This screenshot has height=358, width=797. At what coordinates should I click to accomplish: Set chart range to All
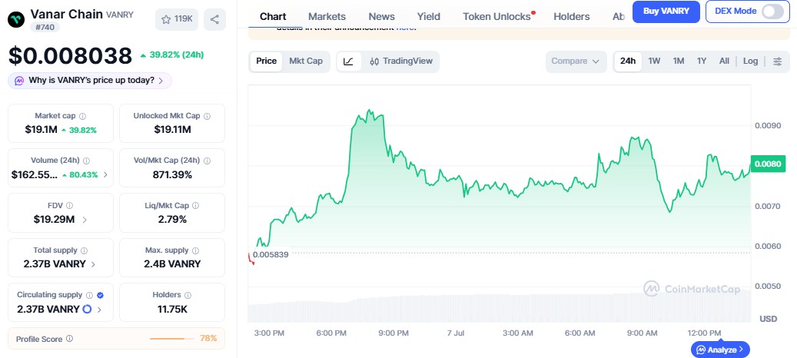(724, 61)
